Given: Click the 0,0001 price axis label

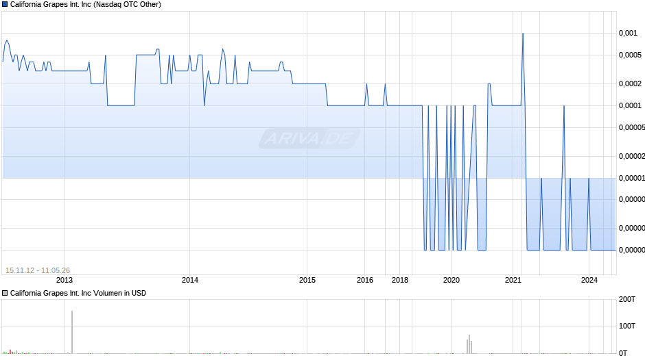Looking at the screenshot, I should [x=630, y=106].
